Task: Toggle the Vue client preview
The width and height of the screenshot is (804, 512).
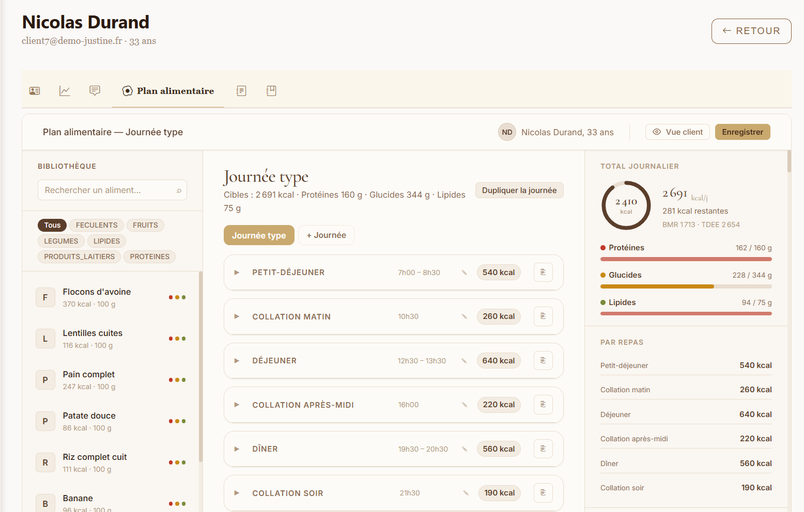Action: [677, 132]
